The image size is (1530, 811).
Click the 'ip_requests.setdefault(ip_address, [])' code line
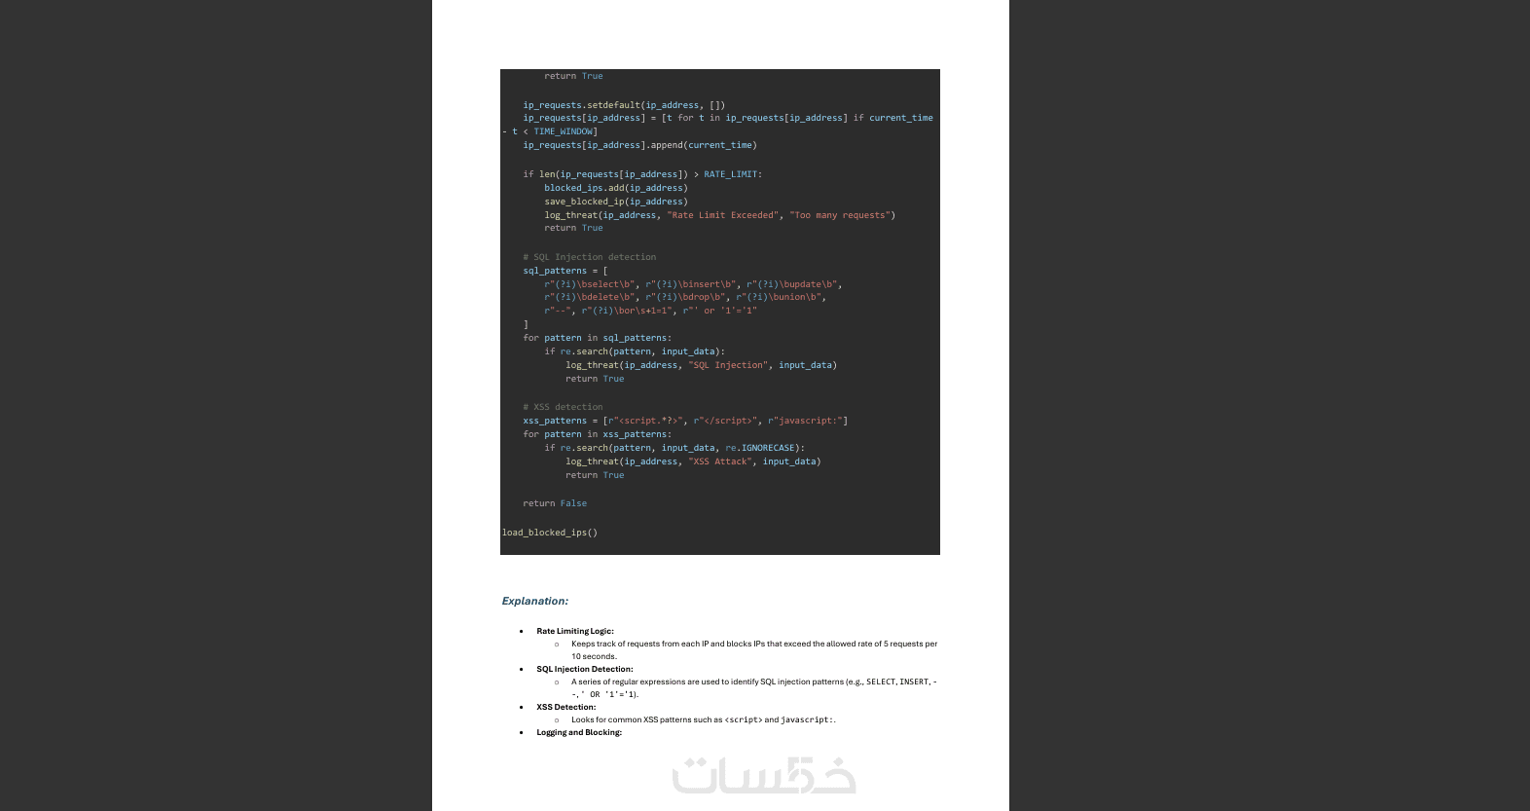[x=624, y=105]
